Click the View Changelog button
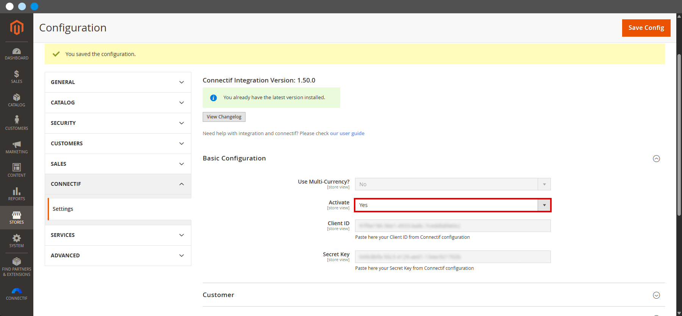This screenshot has height=316, width=682. [x=224, y=117]
